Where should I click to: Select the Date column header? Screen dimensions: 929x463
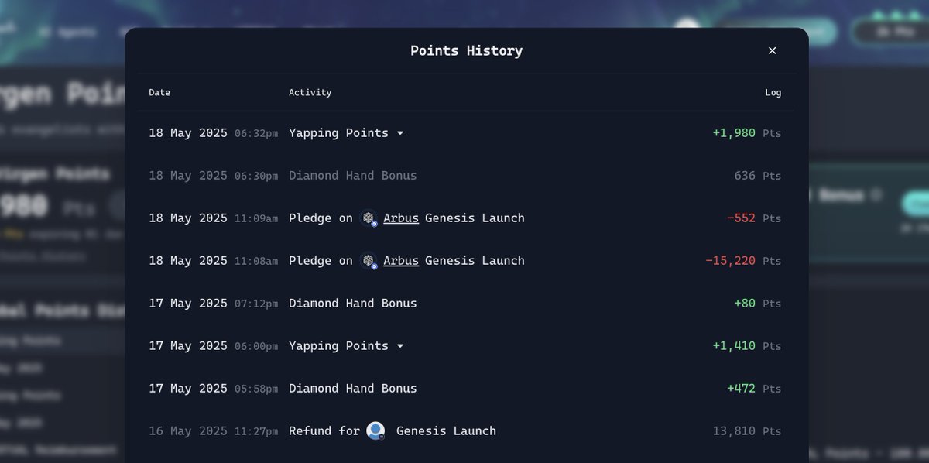[159, 92]
